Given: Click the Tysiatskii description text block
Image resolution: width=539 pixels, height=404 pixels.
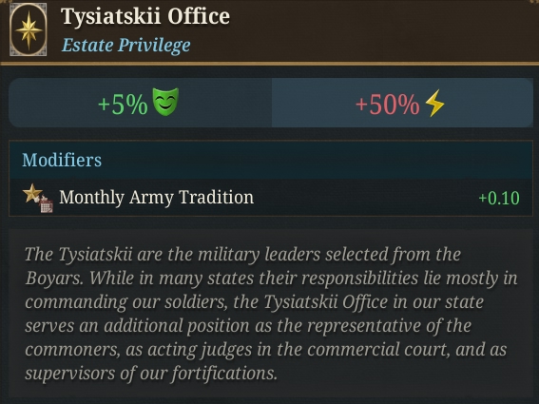Looking at the screenshot, I should click(271, 314).
